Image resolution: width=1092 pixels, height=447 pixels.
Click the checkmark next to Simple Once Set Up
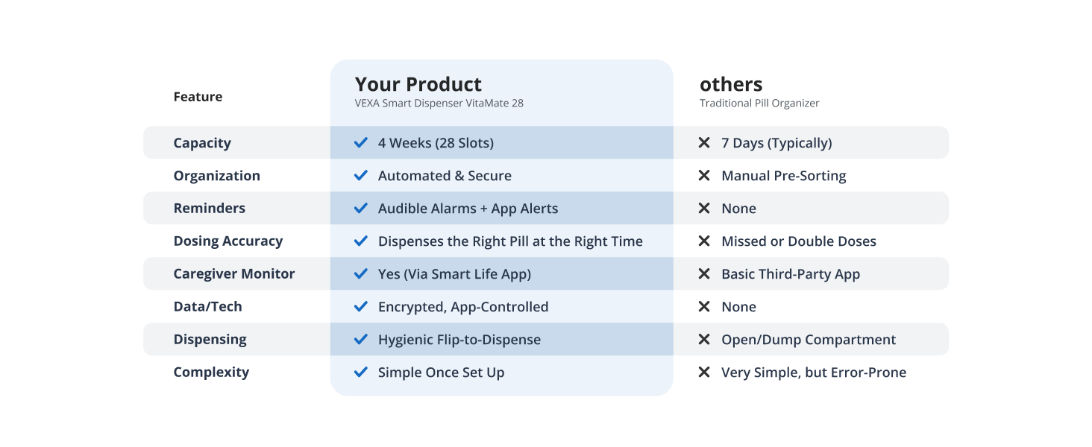point(361,372)
